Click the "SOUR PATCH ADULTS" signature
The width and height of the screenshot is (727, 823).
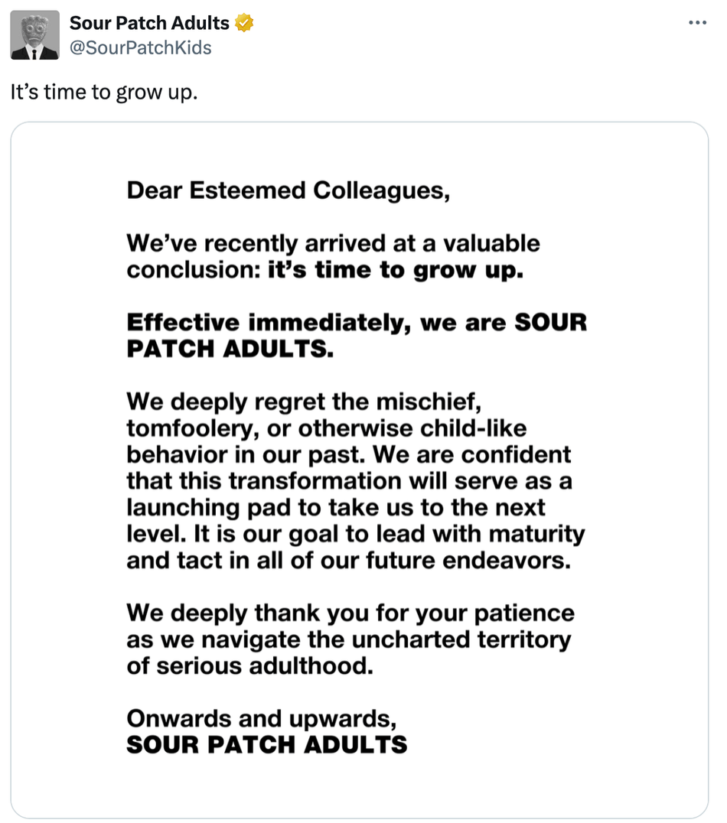[267, 745]
